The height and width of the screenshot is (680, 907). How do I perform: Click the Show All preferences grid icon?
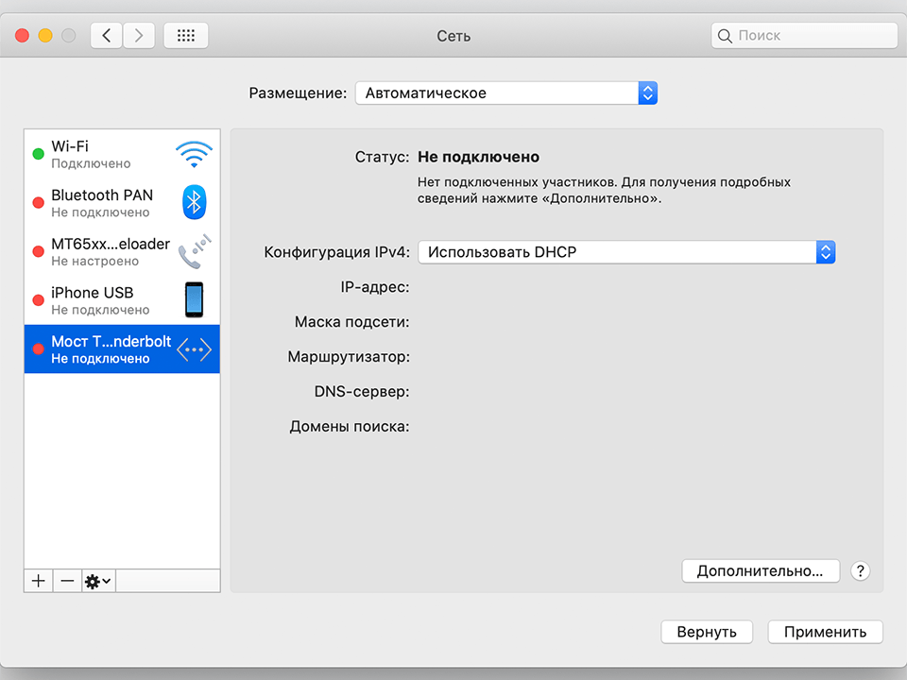[185, 35]
